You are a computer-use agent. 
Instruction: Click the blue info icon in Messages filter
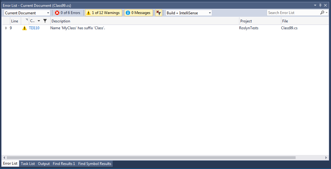click(x=128, y=13)
